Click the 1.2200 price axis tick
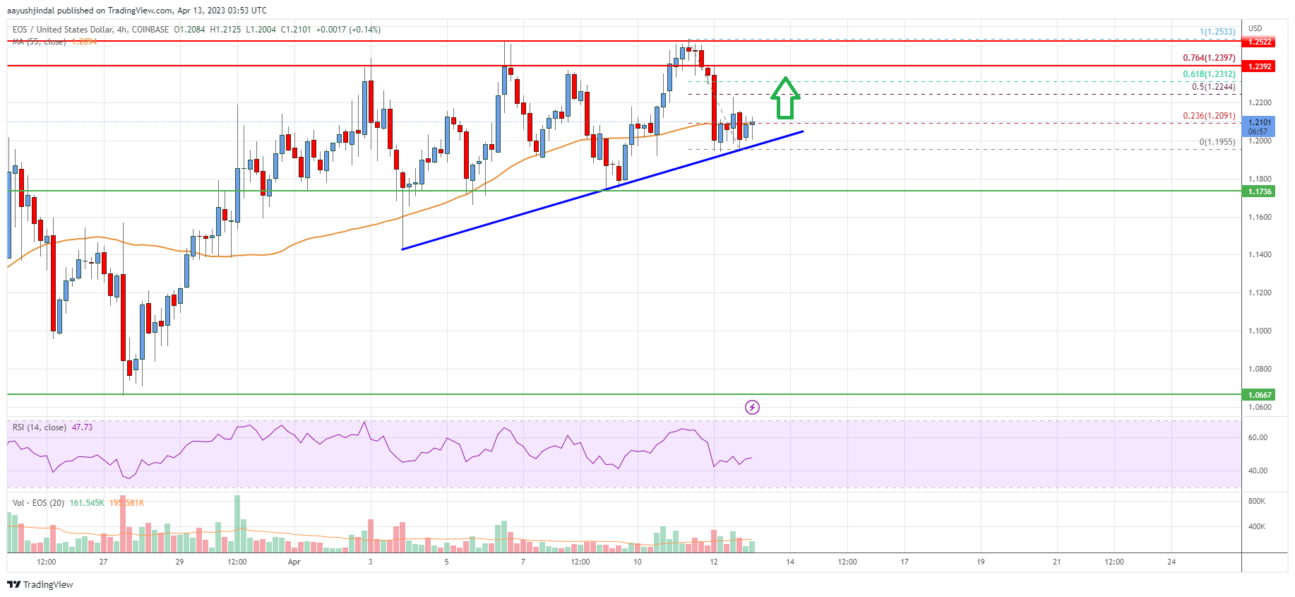Image resolution: width=1295 pixels, height=597 pixels. (1260, 103)
